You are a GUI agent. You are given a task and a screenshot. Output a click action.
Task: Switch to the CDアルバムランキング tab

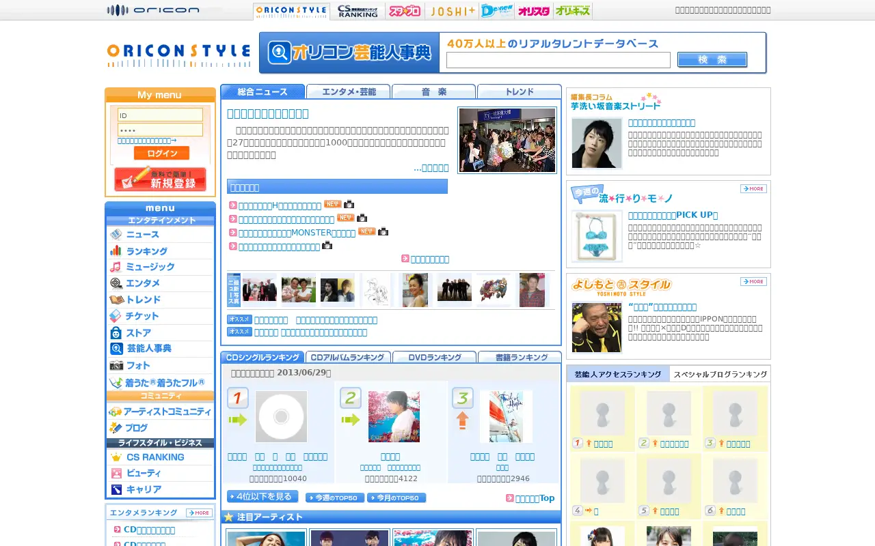348,357
